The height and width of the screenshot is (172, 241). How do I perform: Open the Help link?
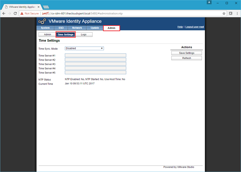pyautogui.click(x=180, y=27)
